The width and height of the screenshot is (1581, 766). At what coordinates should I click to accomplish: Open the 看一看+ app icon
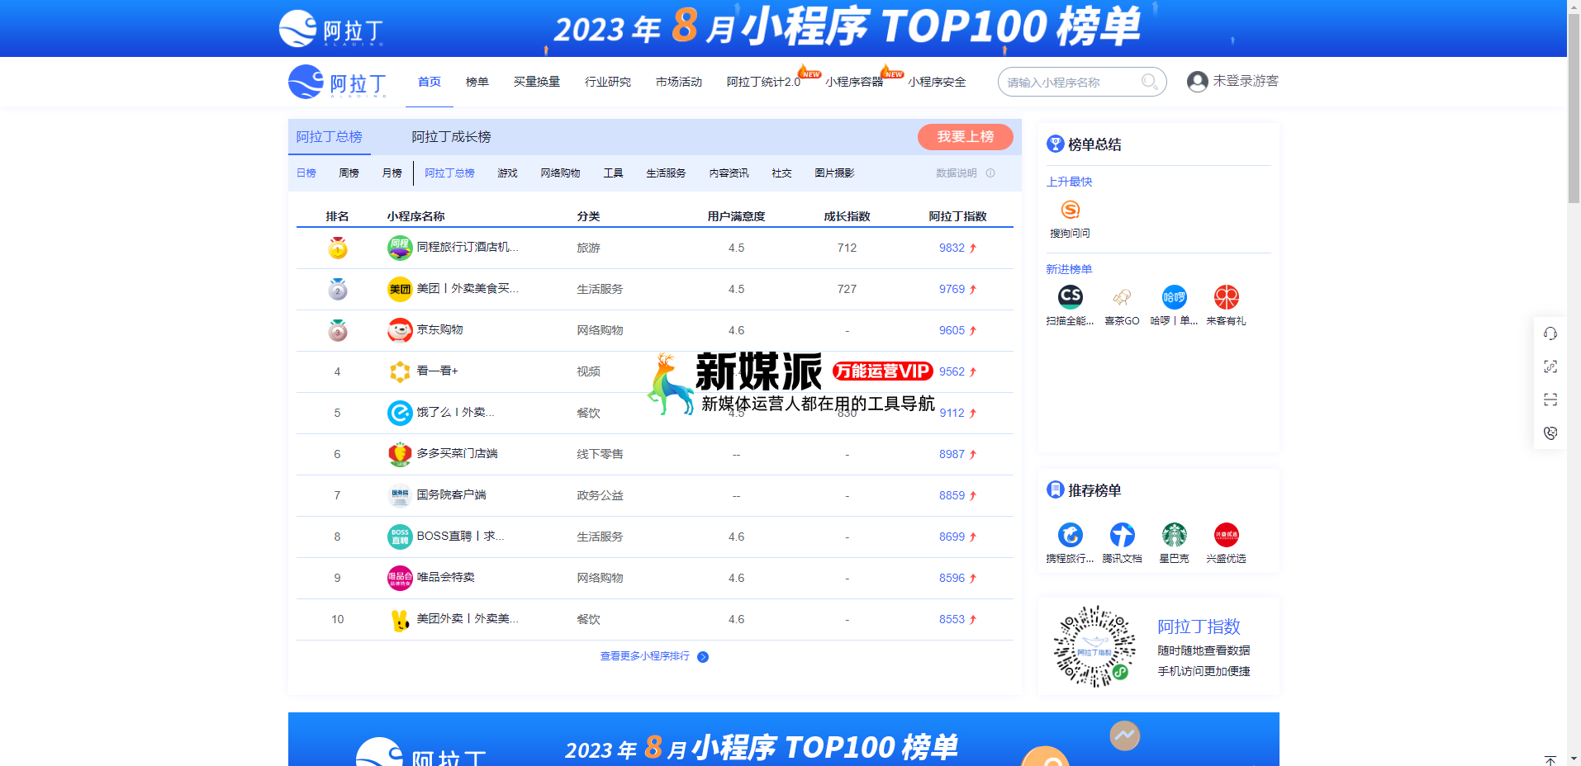click(x=400, y=371)
